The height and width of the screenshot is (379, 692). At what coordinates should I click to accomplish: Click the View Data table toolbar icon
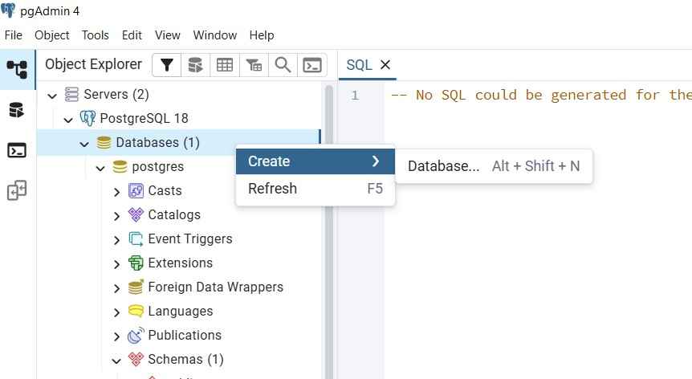tap(225, 65)
